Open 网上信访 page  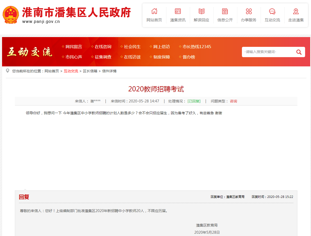[162, 47]
